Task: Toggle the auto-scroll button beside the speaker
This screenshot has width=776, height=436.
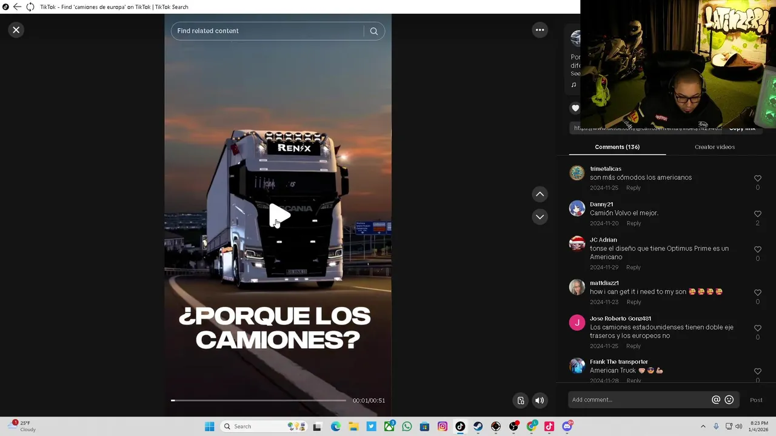Action: (521, 400)
